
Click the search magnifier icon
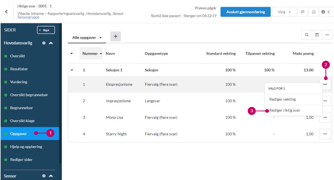(x=307, y=35)
